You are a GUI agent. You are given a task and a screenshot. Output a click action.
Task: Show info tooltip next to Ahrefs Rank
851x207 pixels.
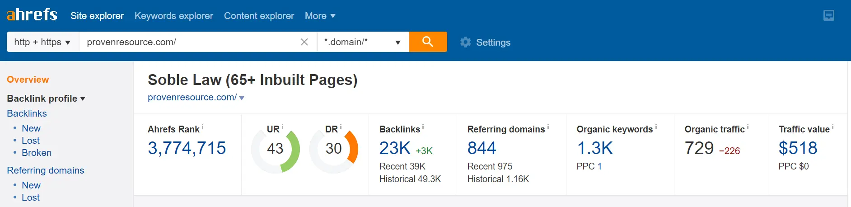pyautogui.click(x=202, y=127)
